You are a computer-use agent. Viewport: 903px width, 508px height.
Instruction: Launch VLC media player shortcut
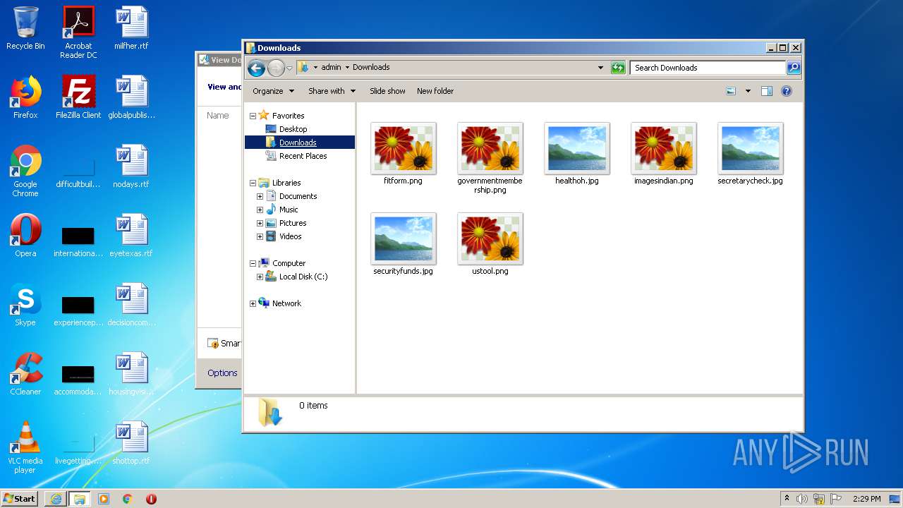pos(25,447)
